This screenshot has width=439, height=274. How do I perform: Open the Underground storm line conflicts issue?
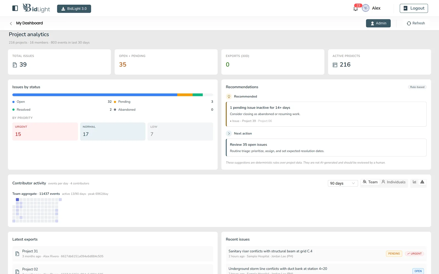click(x=326, y=269)
